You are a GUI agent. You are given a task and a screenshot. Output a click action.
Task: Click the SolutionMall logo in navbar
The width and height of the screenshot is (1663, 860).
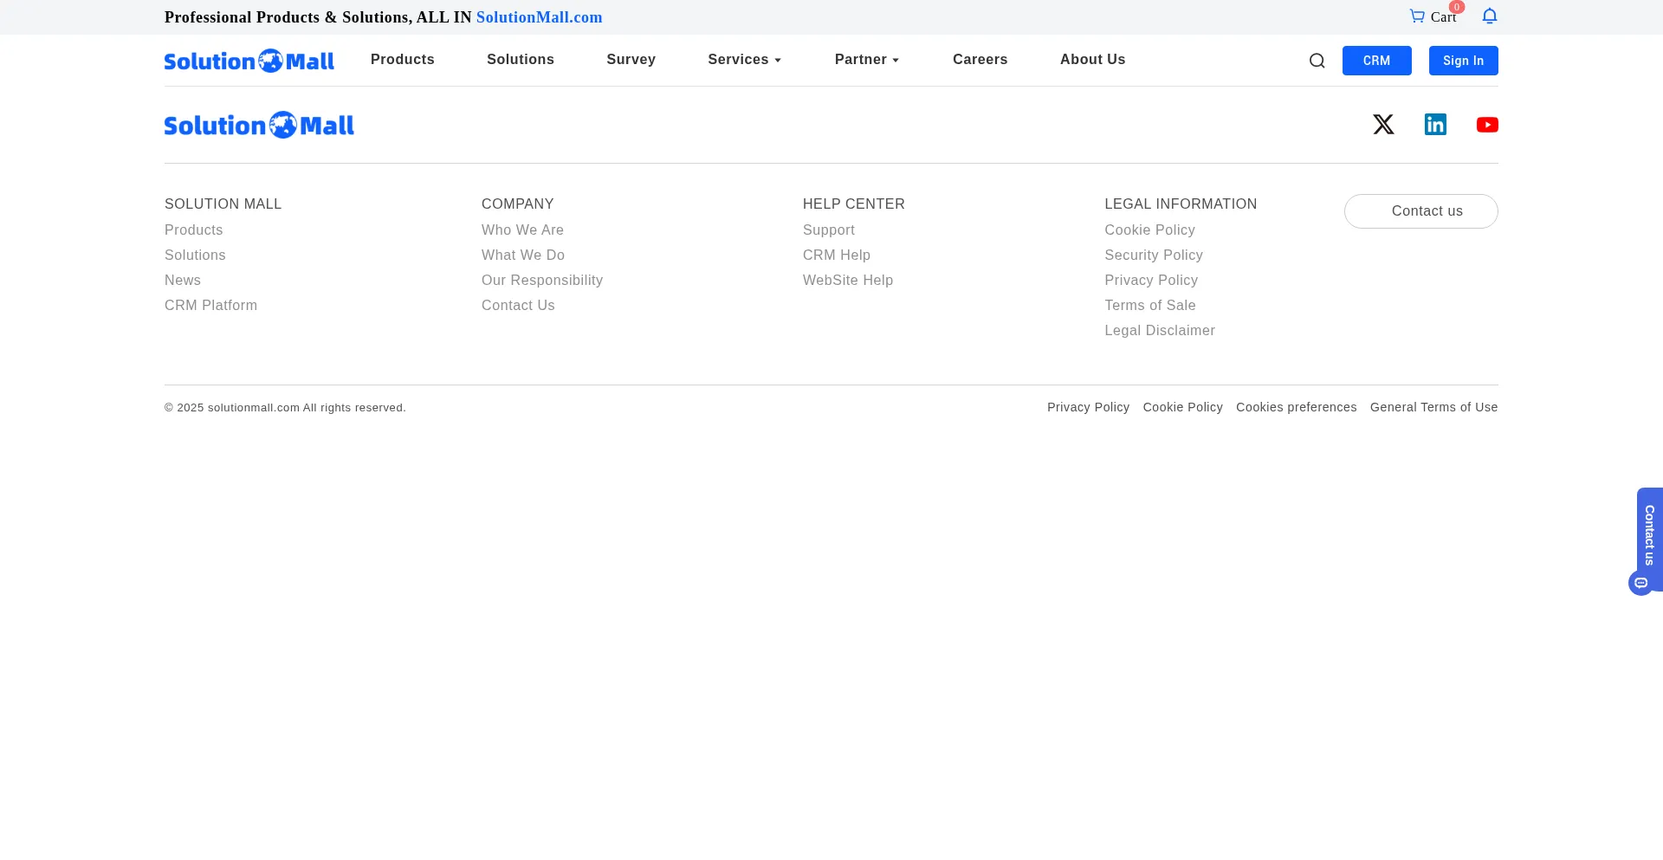point(249,61)
